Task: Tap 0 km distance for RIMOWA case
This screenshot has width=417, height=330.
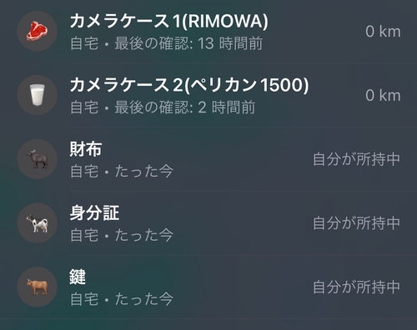Action: pyautogui.click(x=383, y=32)
